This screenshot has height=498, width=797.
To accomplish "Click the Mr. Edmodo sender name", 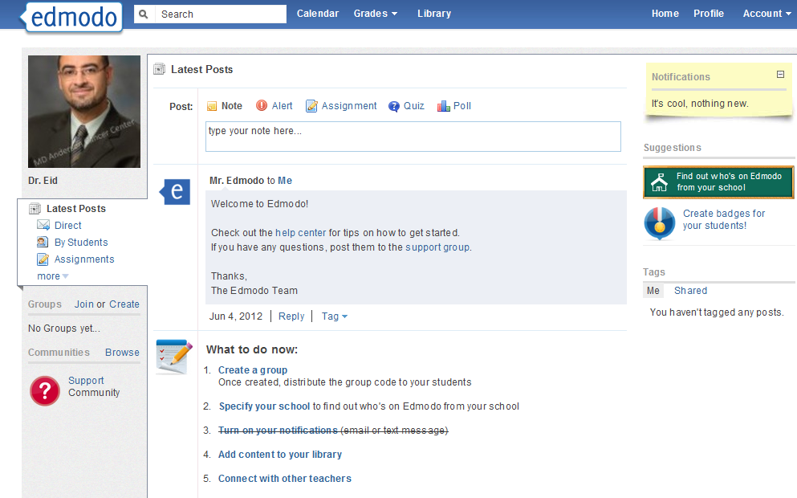I will (237, 181).
